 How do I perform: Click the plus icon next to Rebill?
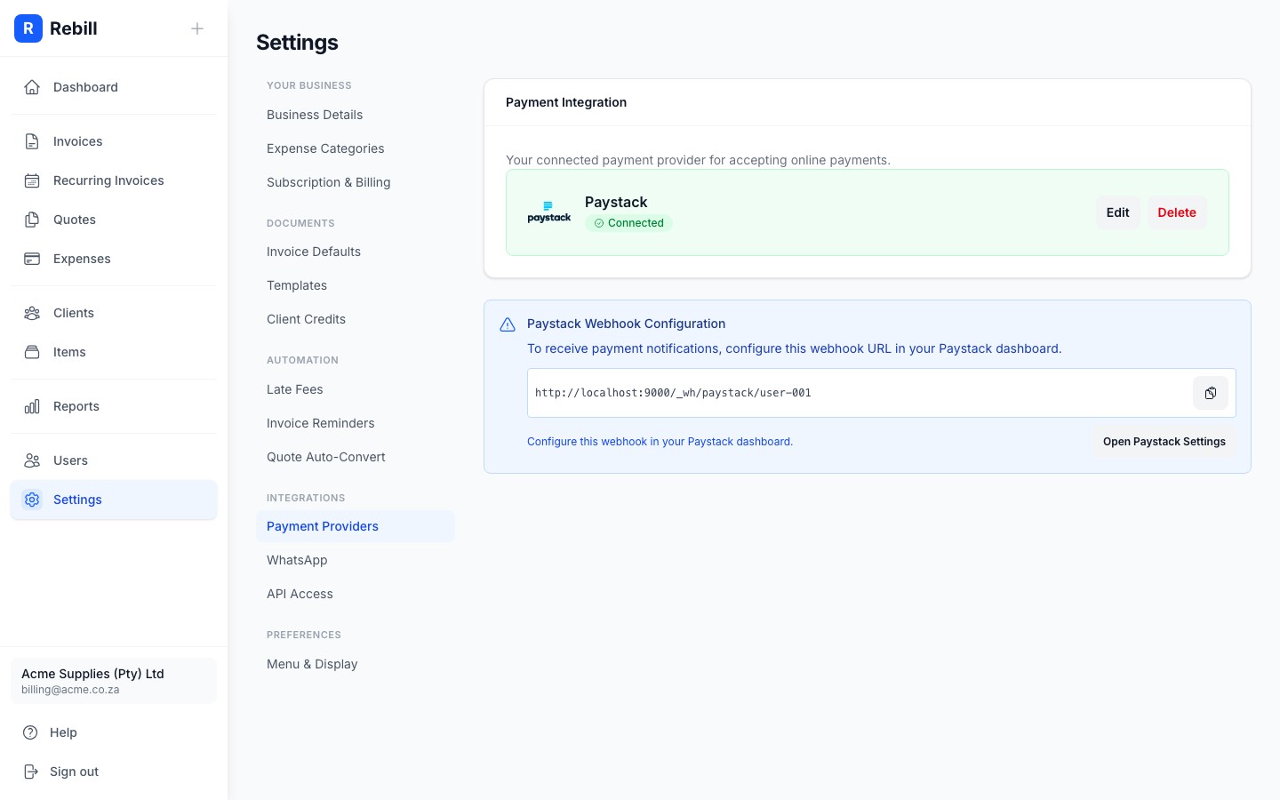[197, 28]
